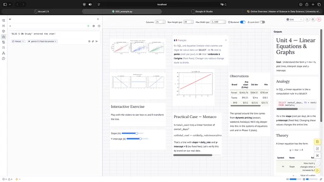Open a new browser tab with plus

[x=313, y=4]
